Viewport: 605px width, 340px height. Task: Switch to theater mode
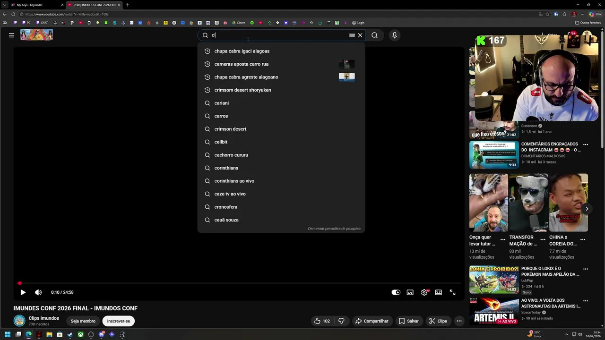pyautogui.click(x=438, y=292)
